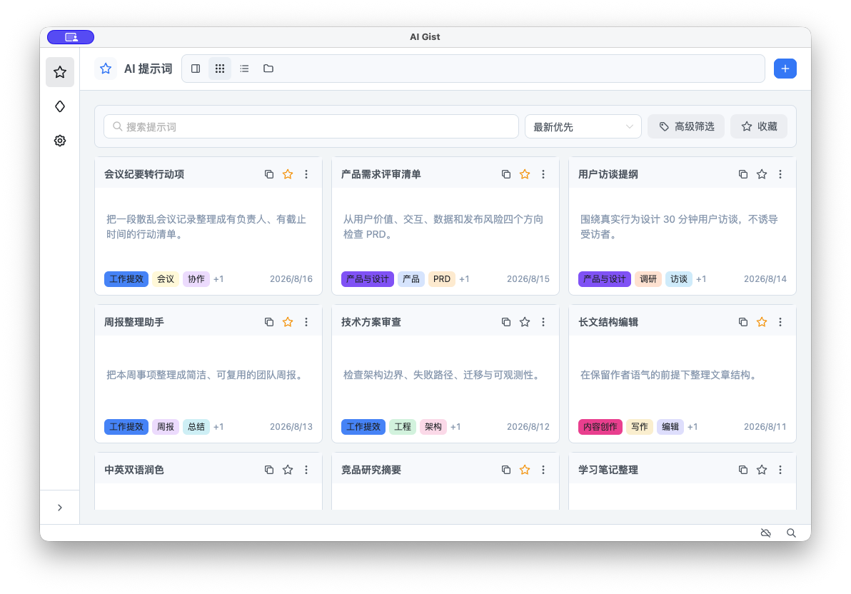Click the purple screen-share indicator in title bar
This screenshot has width=851, height=594.
(71, 37)
